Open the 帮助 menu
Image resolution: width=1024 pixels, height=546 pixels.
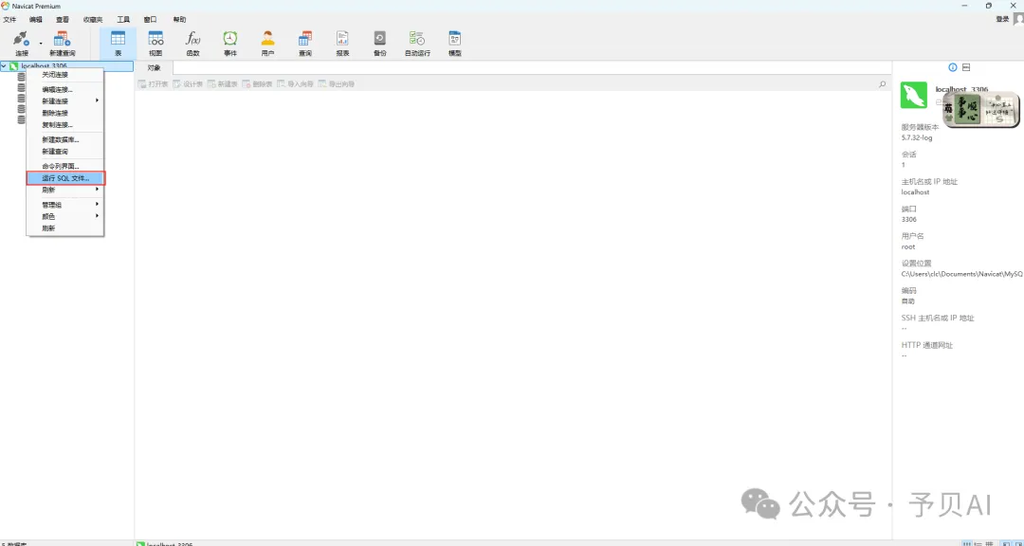[179, 20]
